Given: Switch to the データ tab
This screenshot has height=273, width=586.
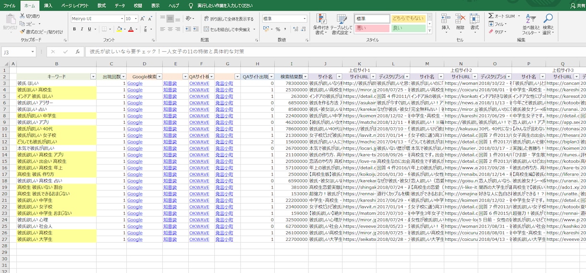Looking at the screenshot, I should 120,5.
